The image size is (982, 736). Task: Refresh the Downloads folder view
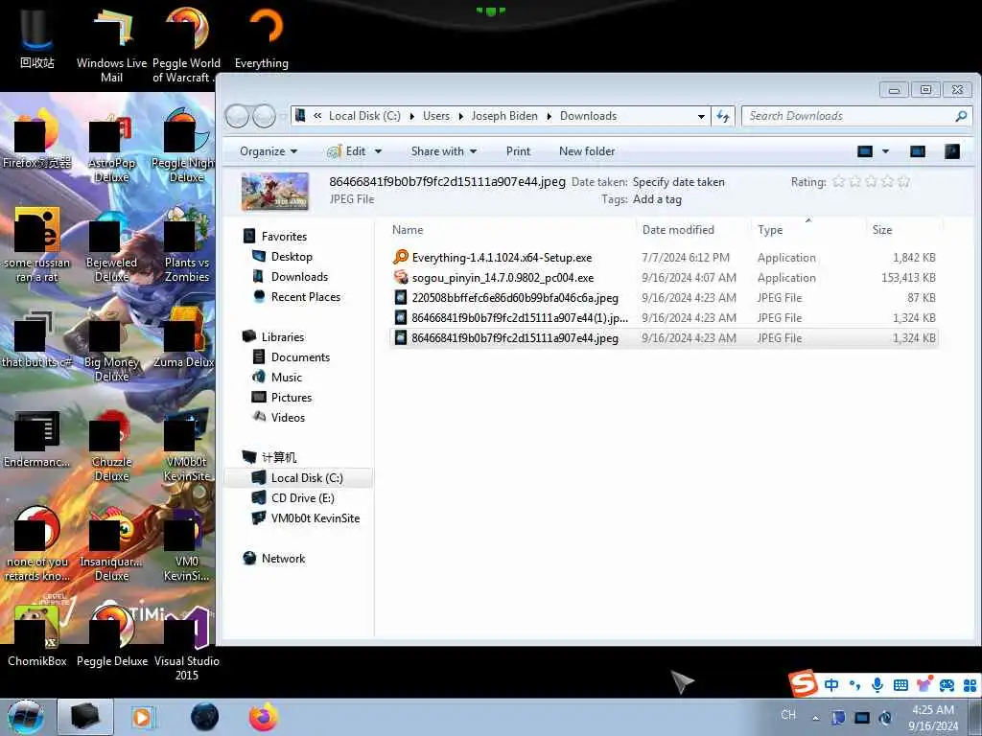723,116
